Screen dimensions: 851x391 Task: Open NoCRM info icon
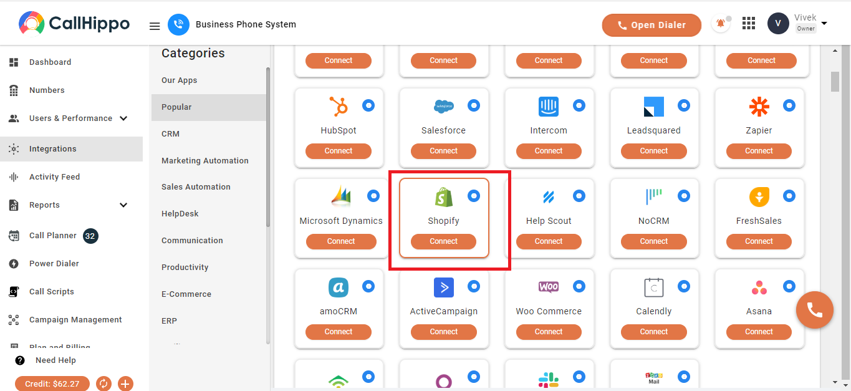click(684, 196)
